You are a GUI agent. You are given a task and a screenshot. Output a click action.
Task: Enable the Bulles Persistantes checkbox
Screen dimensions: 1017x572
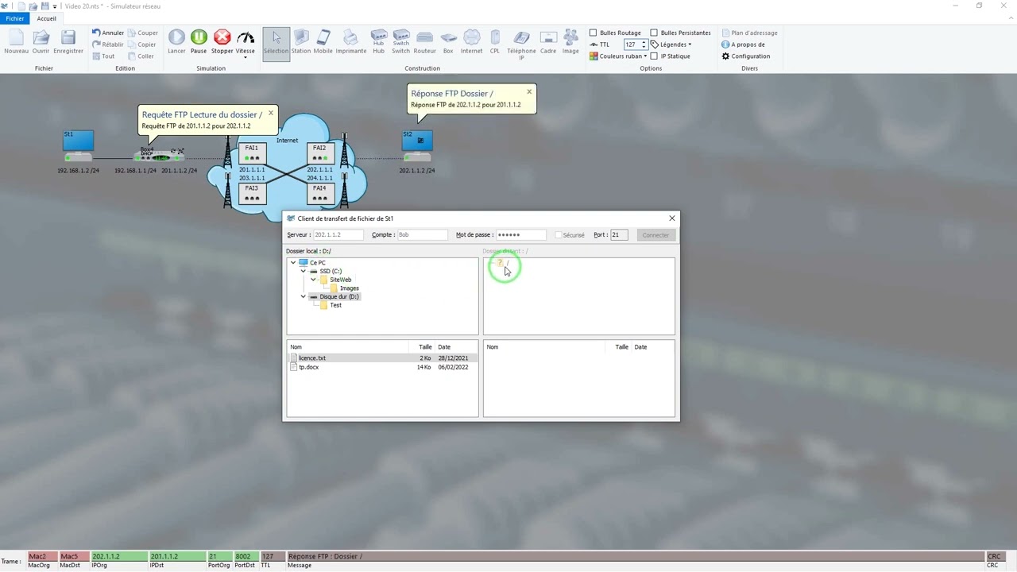point(654,33)
